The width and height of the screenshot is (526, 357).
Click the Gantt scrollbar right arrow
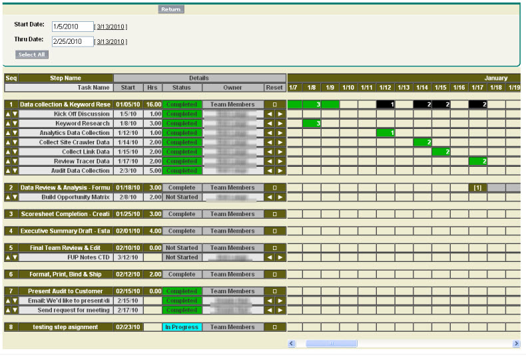(x=516, y=343)
